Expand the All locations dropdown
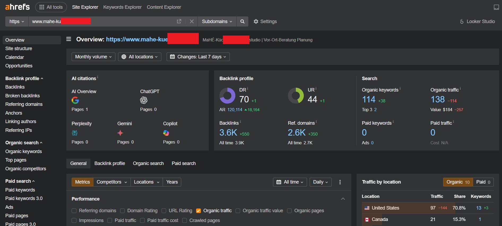Screen dimensions: 502x226 coord(140,57)
